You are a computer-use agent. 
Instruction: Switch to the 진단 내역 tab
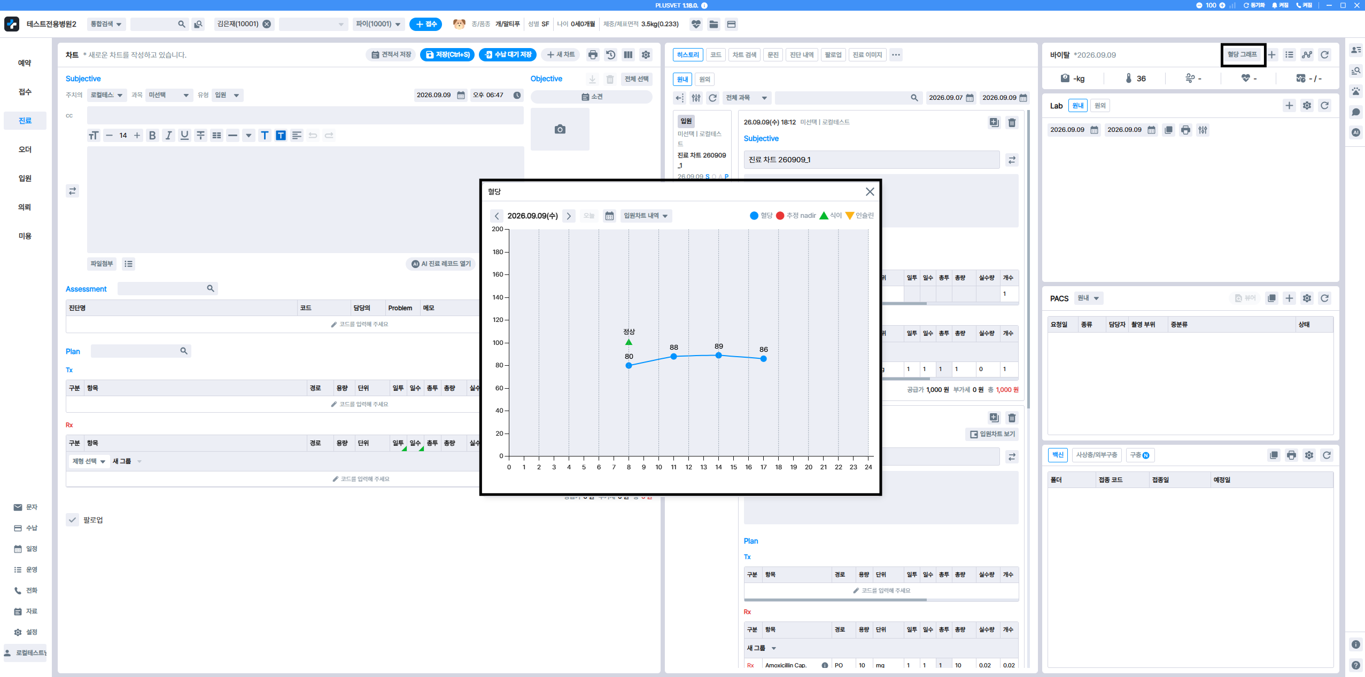click(801, 54)
